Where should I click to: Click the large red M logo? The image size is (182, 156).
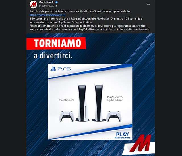coord(140,144)
